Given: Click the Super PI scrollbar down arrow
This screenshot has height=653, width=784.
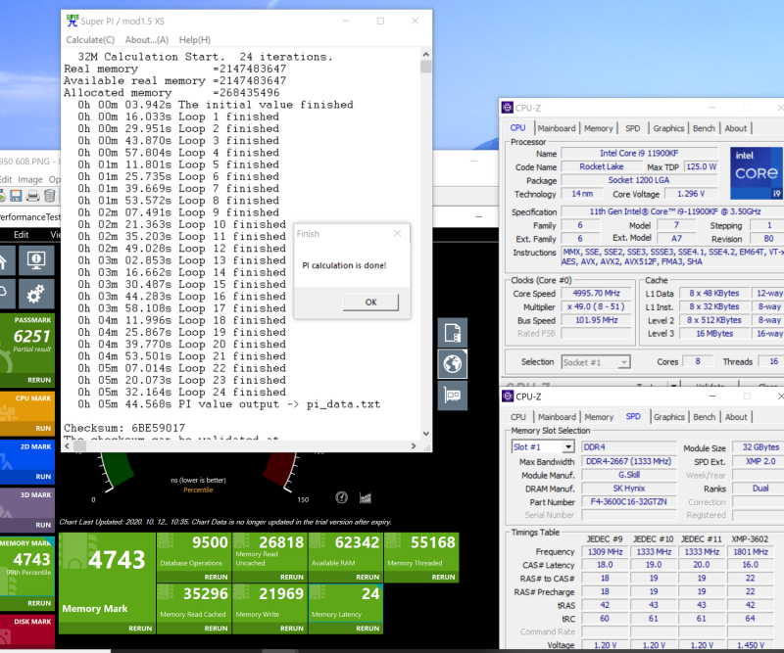Looking at the screenshot, I should click(426, 433).
